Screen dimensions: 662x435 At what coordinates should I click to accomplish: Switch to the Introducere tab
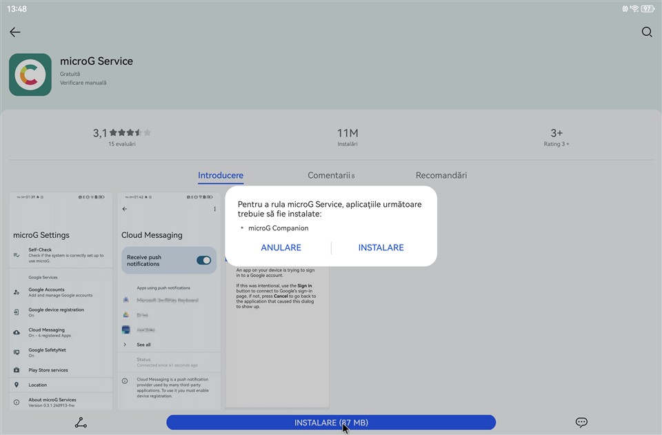tap(221, 175)
